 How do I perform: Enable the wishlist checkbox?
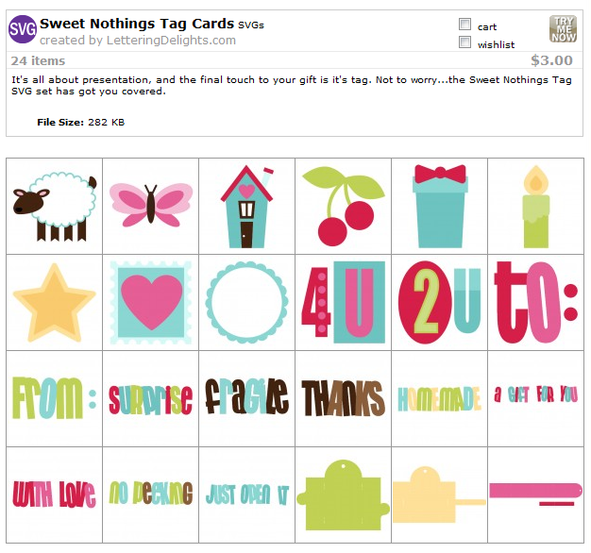click(x=464, y=42)
